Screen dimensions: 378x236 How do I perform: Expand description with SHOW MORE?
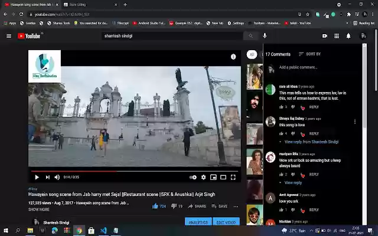39,209
